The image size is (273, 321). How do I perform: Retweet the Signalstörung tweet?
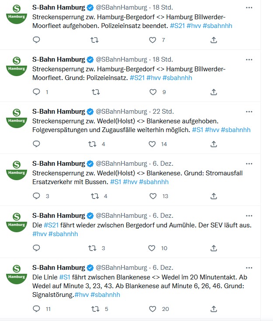pos(94,308)
